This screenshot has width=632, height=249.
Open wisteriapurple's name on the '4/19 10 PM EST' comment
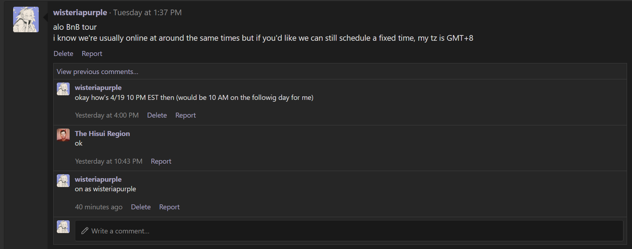click(98, 87)
